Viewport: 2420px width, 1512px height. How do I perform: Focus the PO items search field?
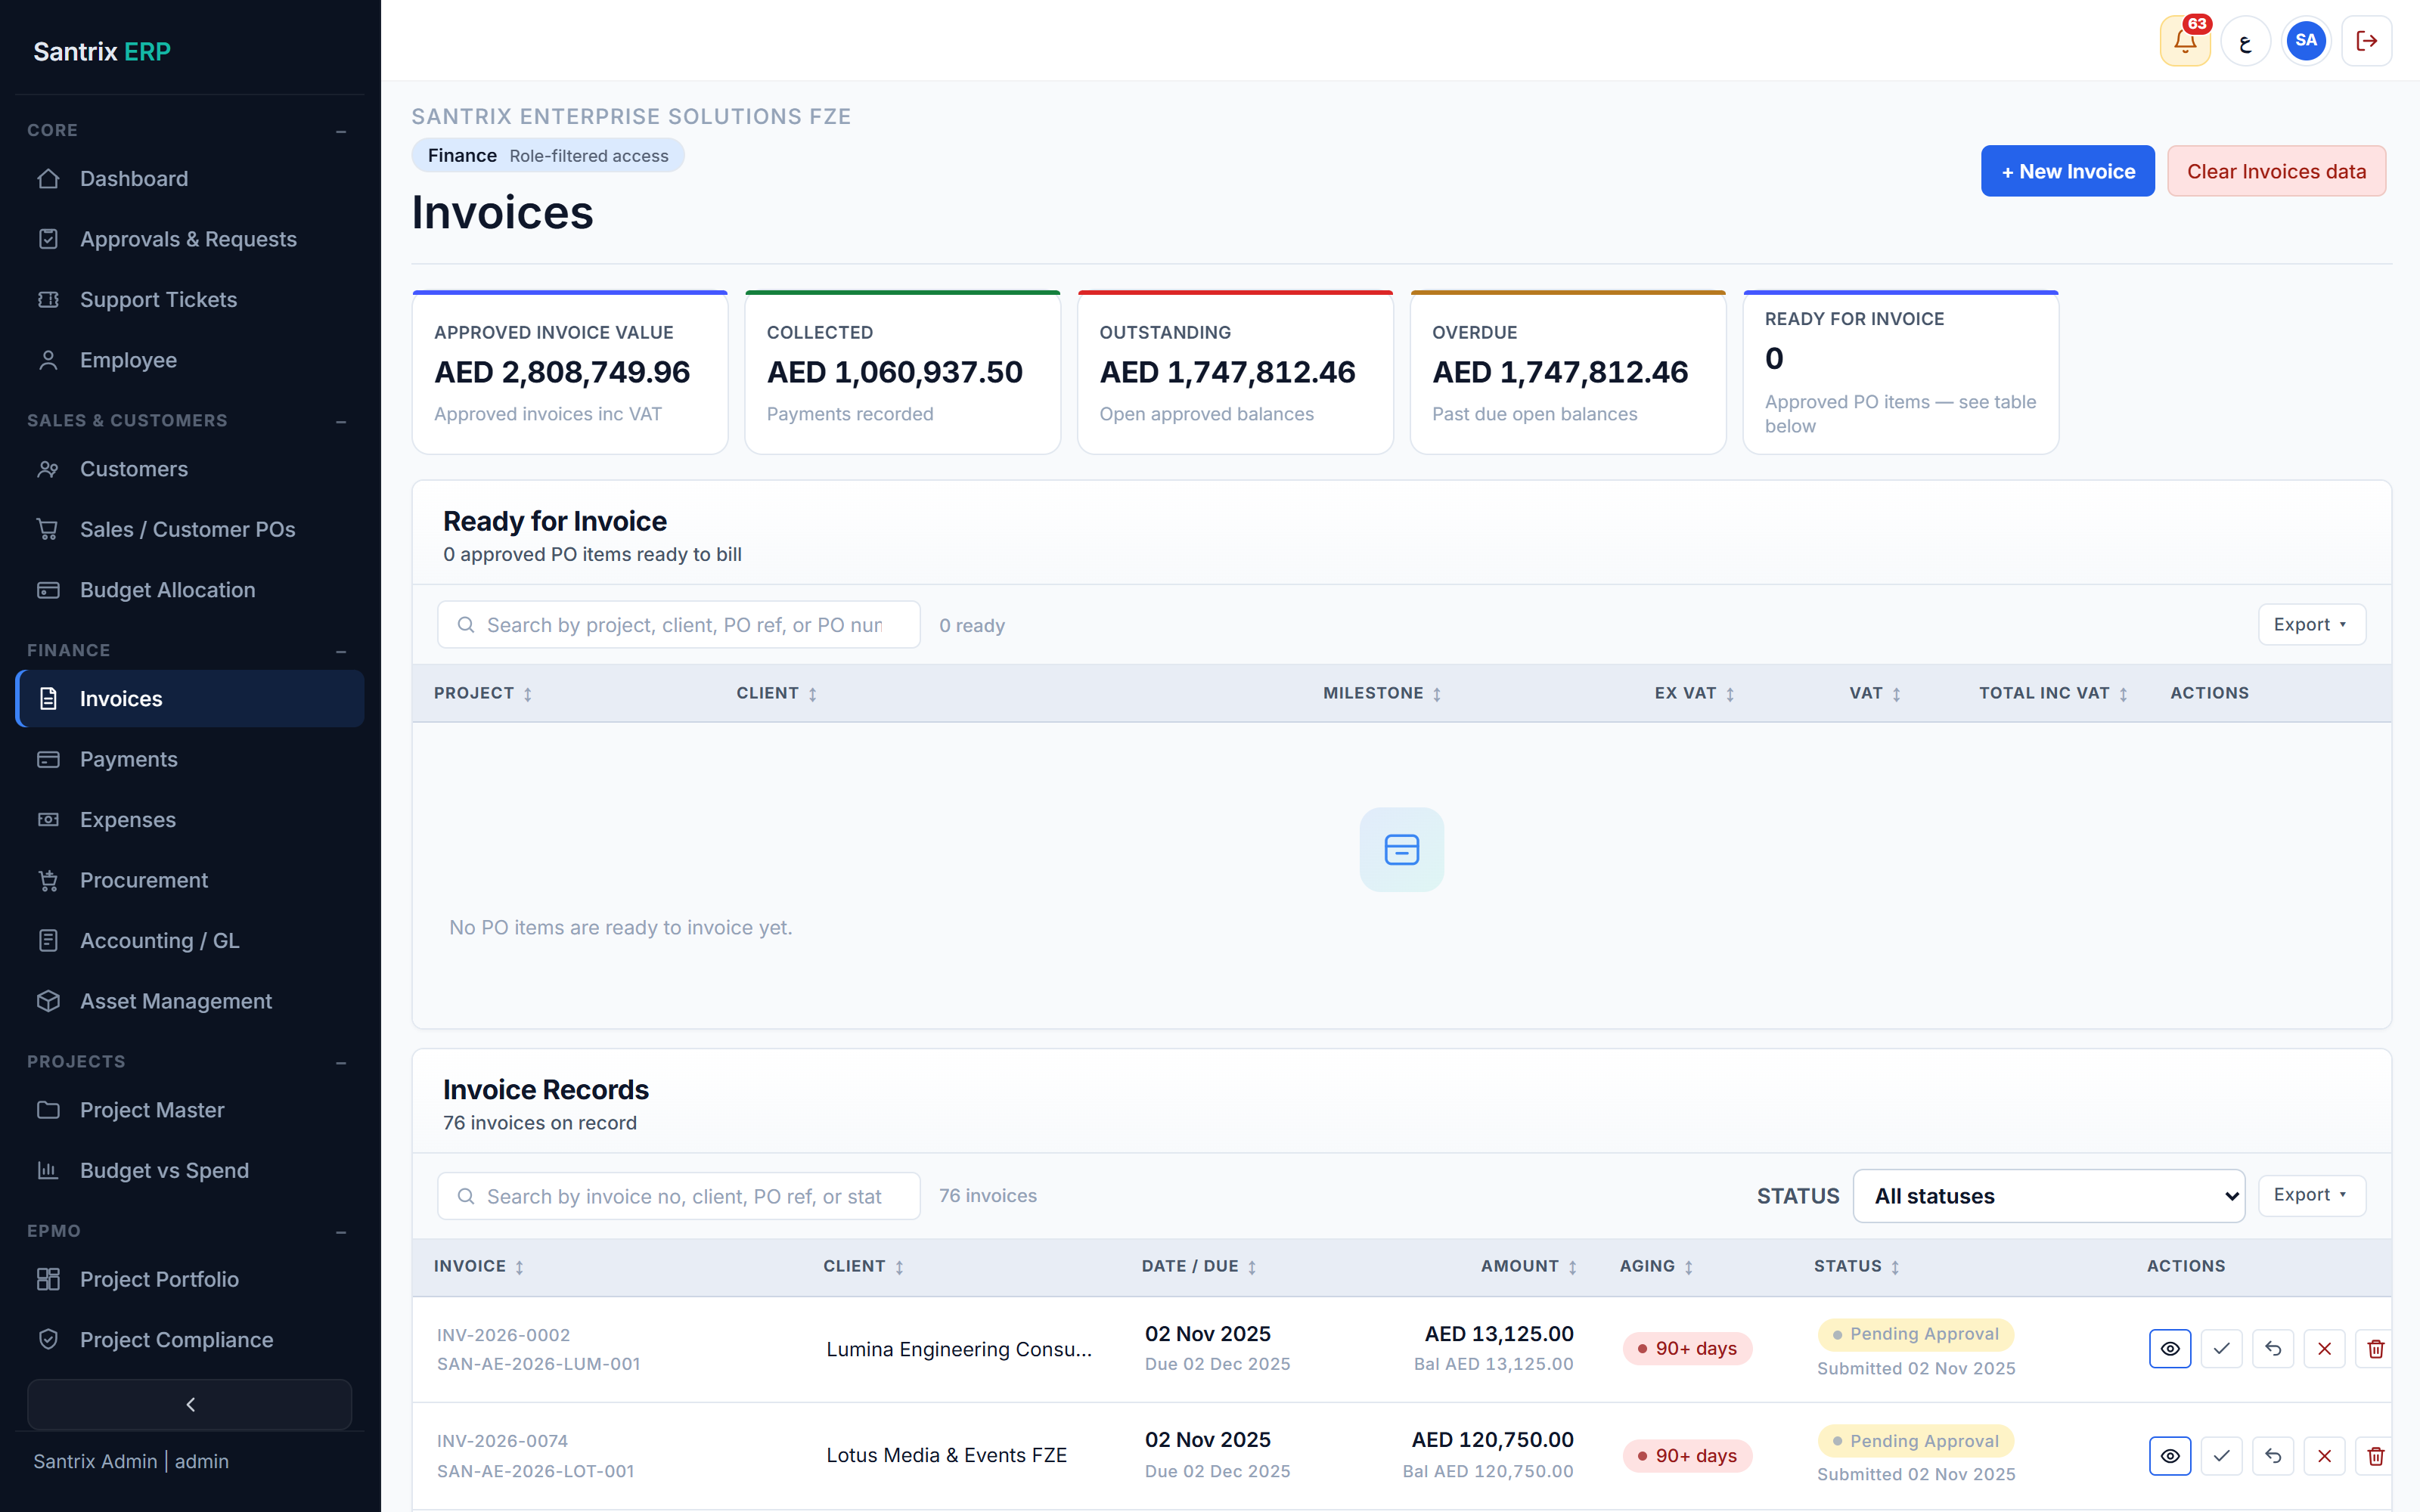(679, 625)
